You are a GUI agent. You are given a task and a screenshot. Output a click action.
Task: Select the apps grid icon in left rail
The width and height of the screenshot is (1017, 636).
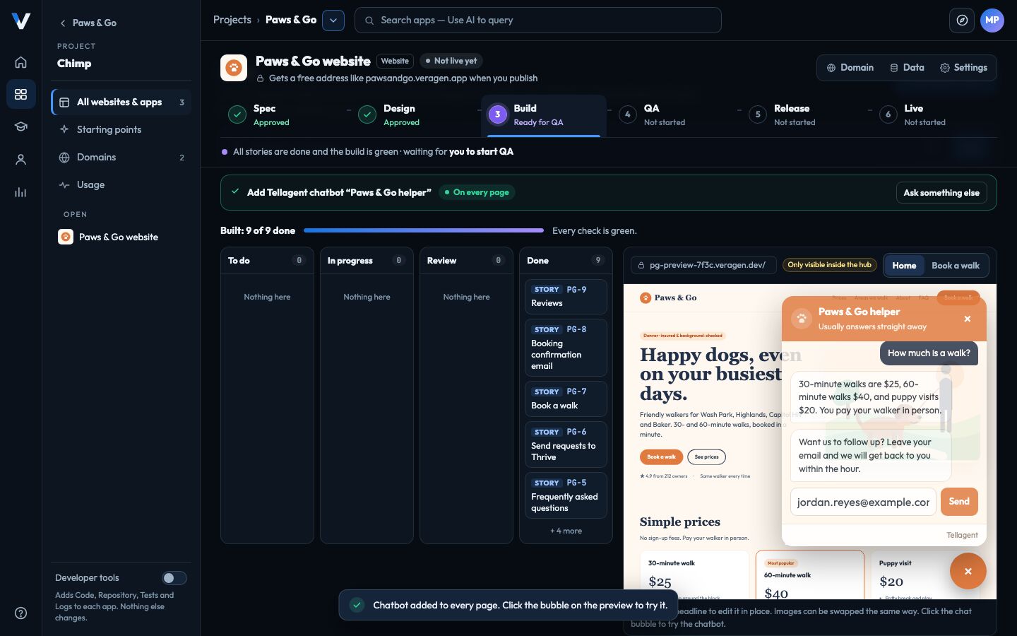point(20,94)
